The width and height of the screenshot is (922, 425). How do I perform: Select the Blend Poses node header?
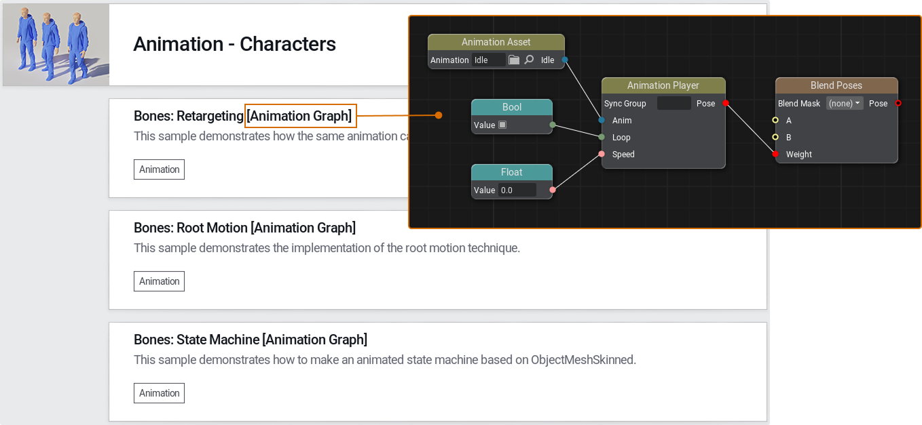click(x=836, y=85)
